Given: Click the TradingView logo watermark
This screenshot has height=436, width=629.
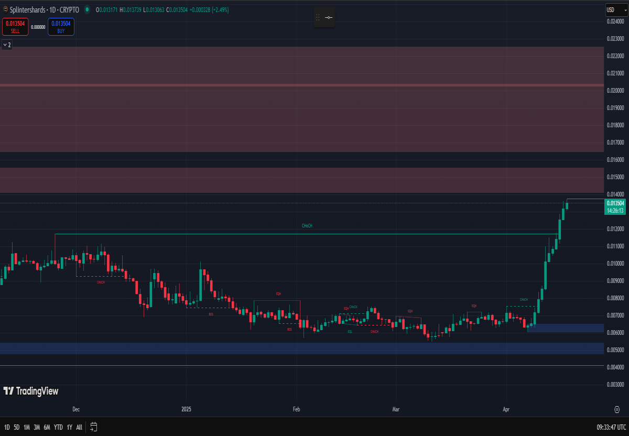Looking at the screenshot, I should (x=31, y=391).
